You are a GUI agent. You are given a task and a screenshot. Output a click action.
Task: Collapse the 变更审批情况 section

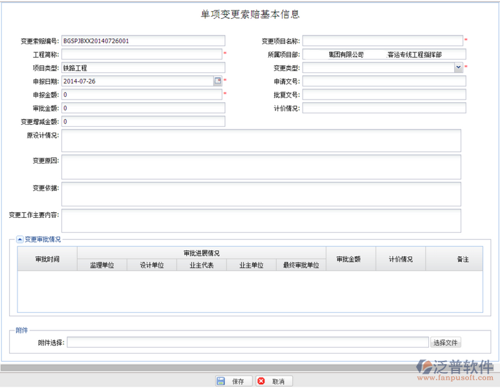(20, 239)
